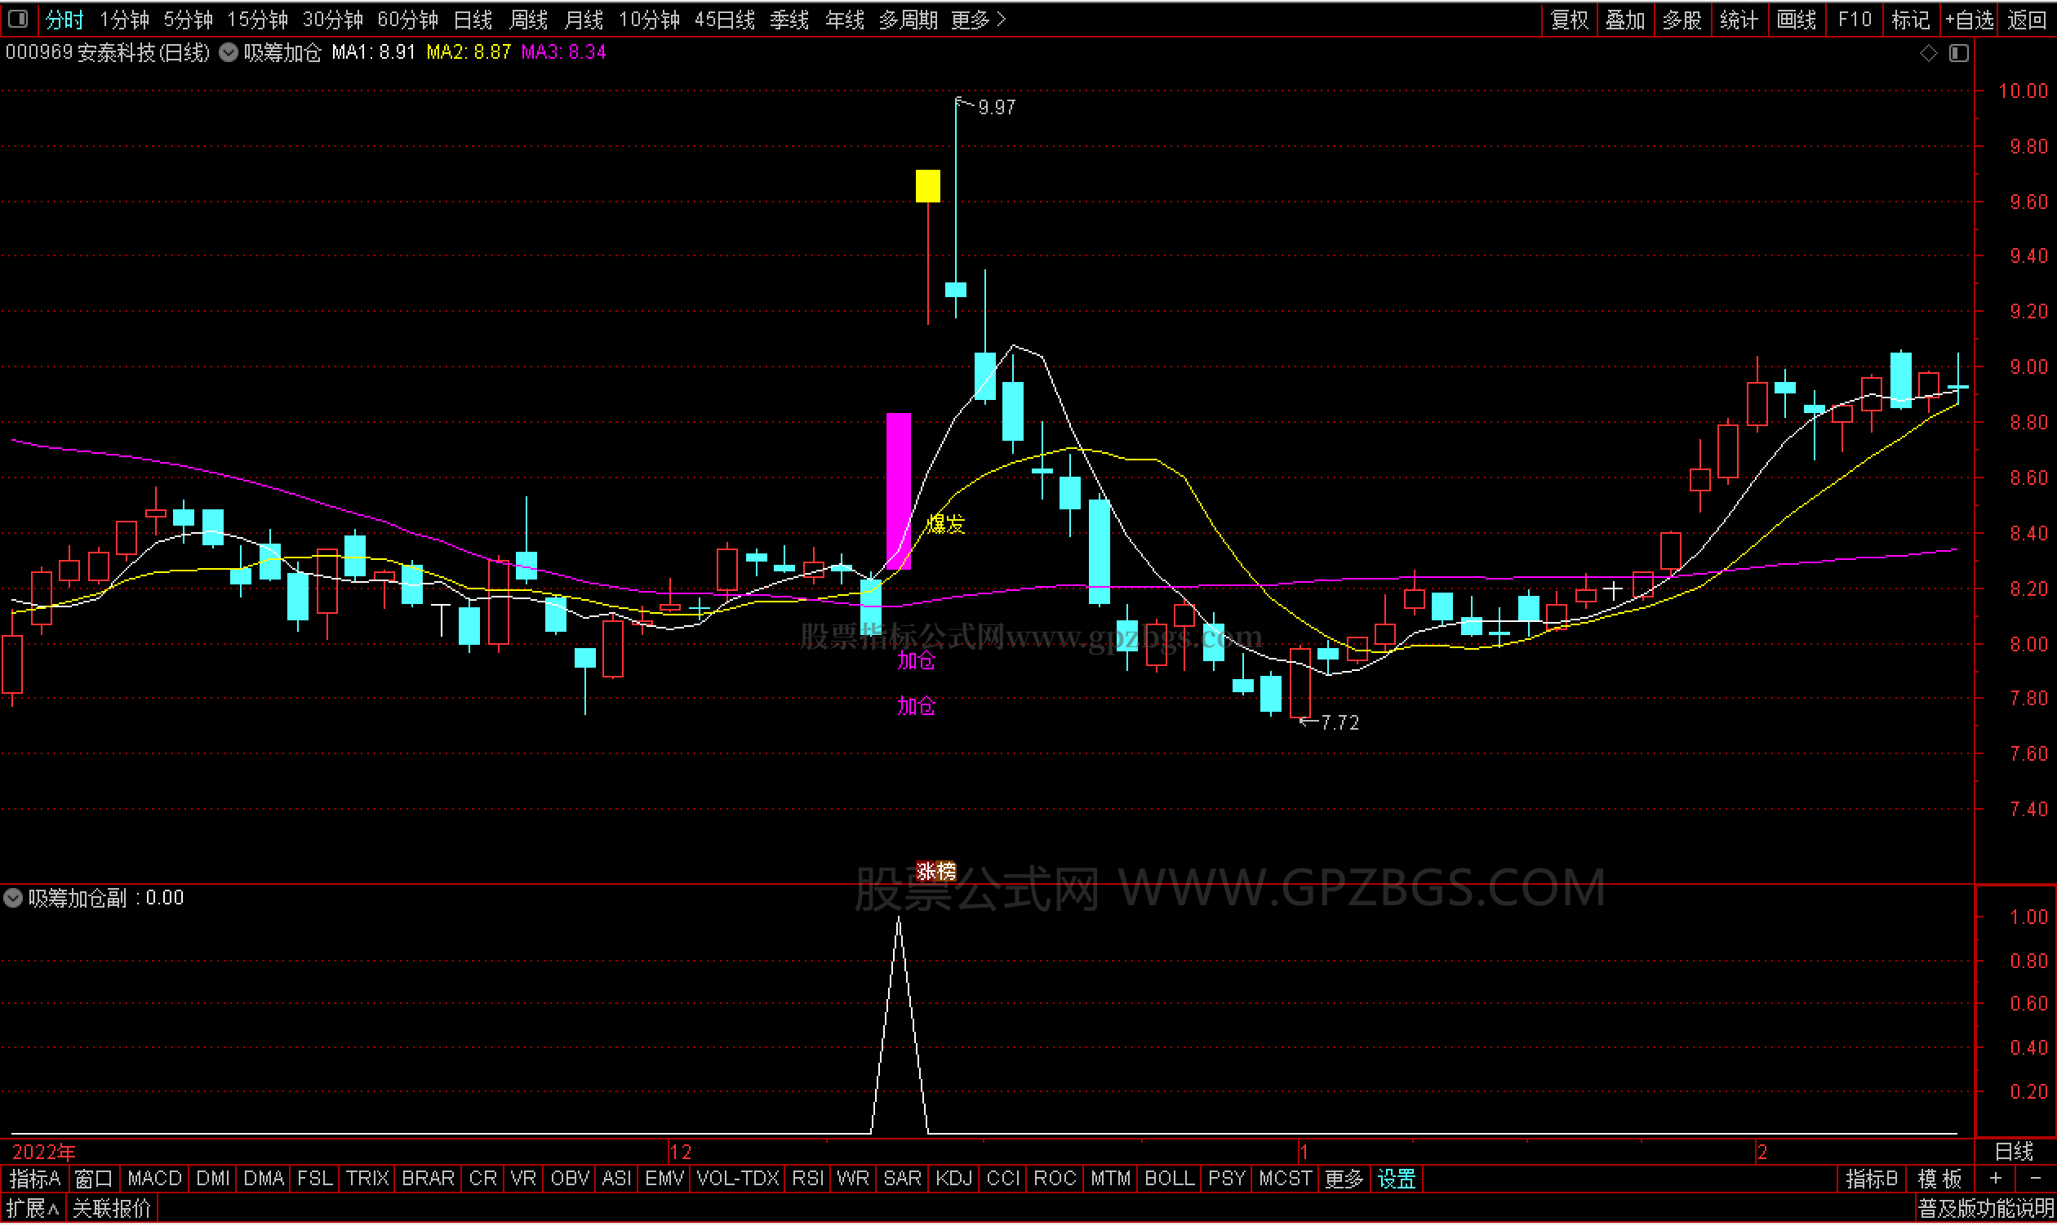Click the magenta 加仓 signal bar on chart
Image resolution: width=2057 pixels, height=1226 pixels.
click(x=899, y=491)
